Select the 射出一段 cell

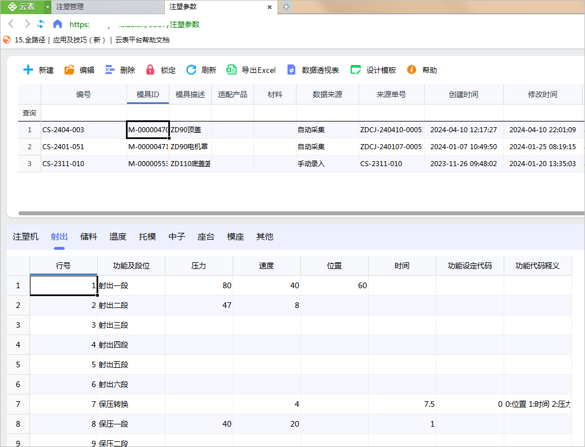pos(132,286)
